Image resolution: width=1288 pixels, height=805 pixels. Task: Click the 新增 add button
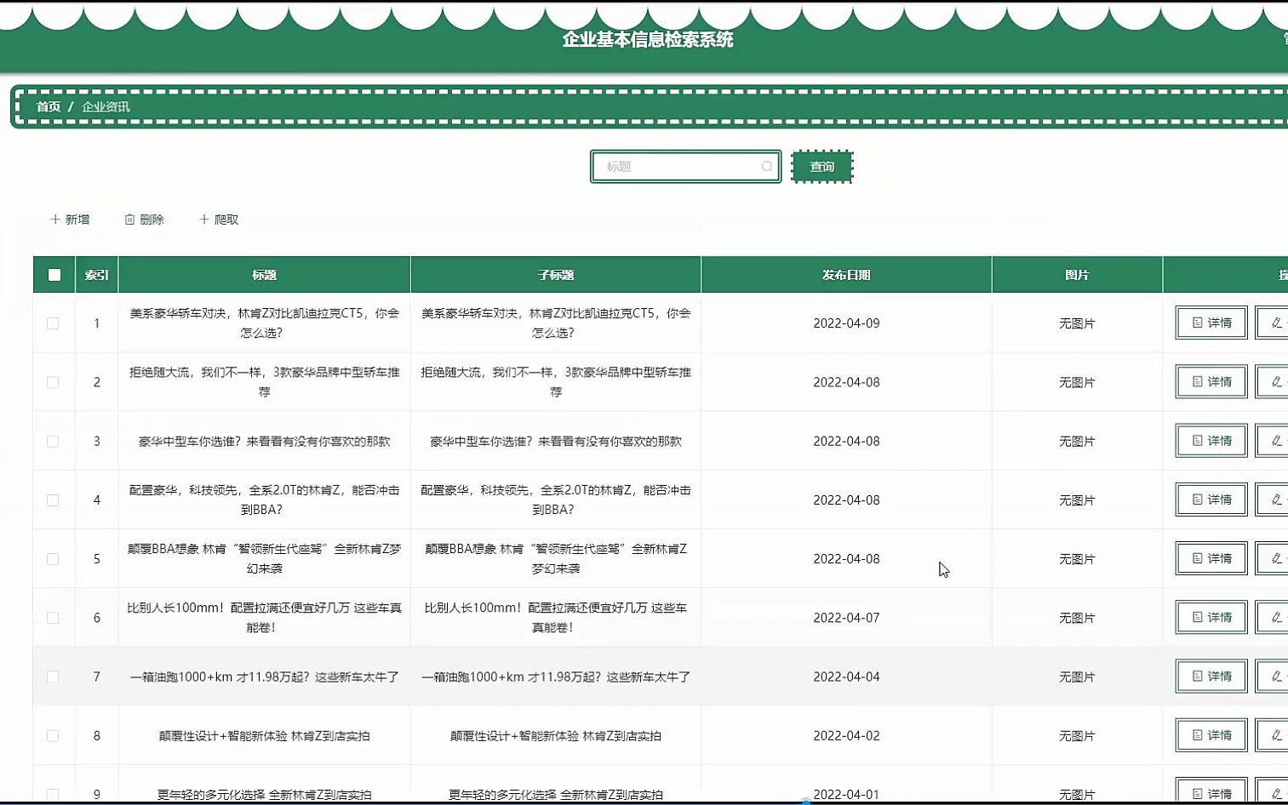coord(70,220)
